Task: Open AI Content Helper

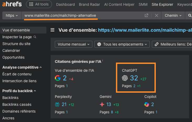Action: [x=119, y=4]
